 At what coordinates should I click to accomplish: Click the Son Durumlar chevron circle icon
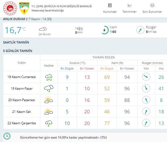point(152,5)
